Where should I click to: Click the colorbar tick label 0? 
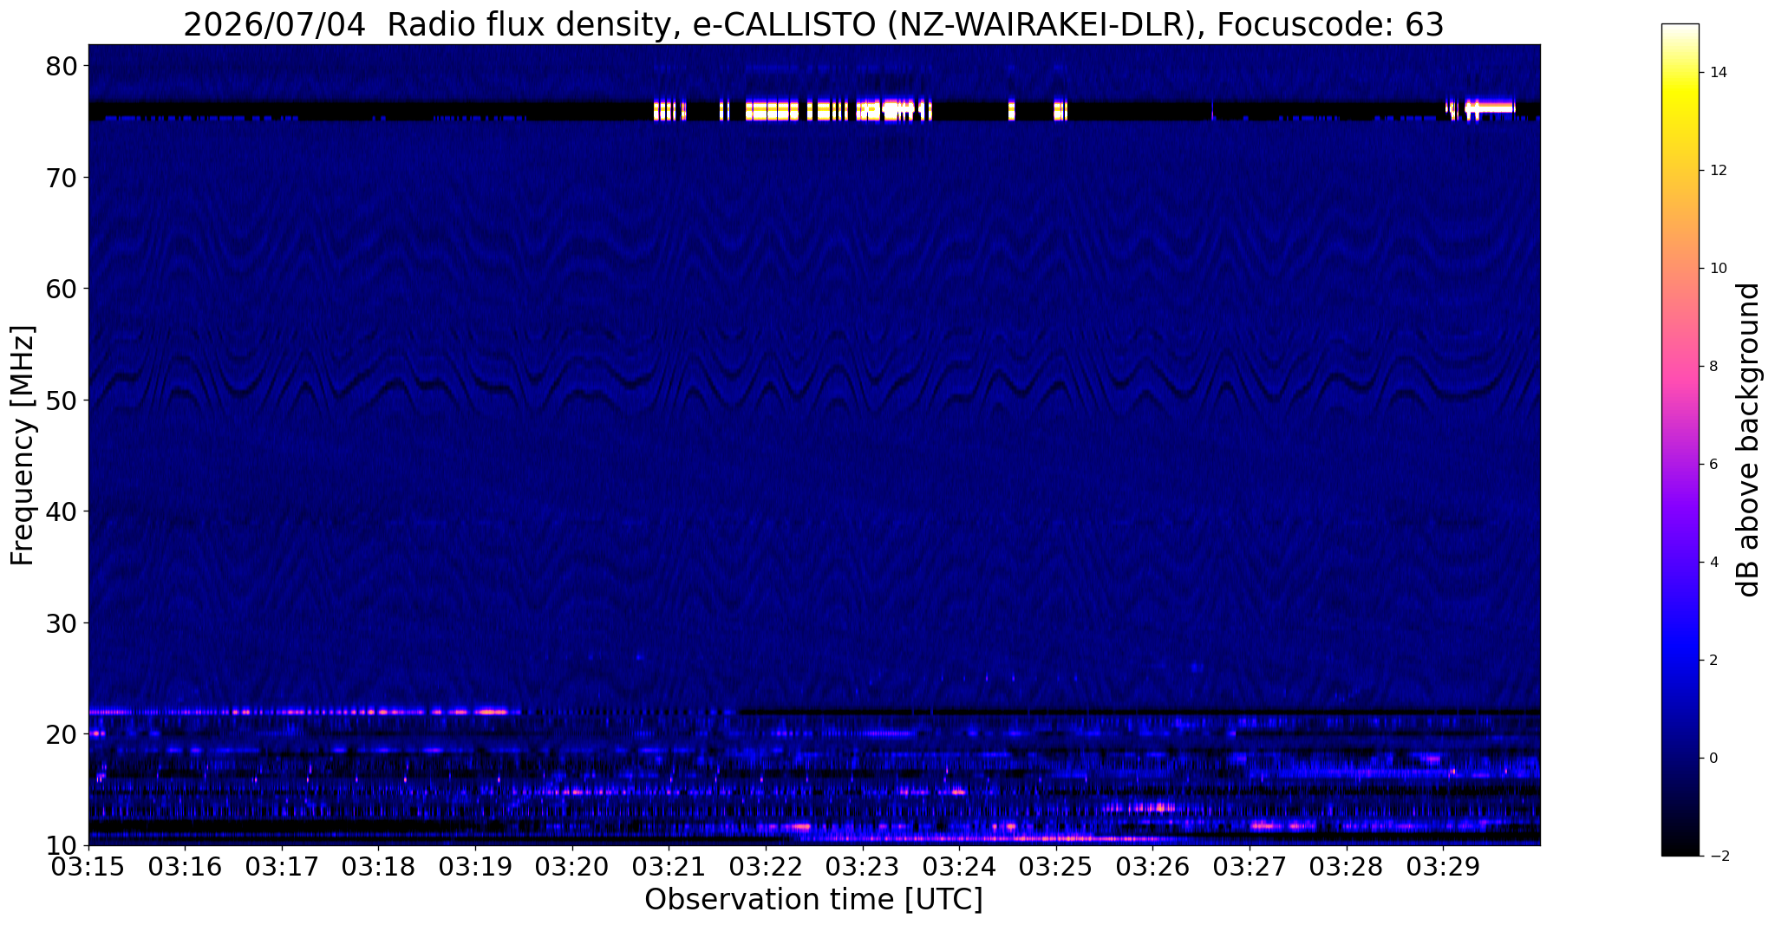(1713, 759)
